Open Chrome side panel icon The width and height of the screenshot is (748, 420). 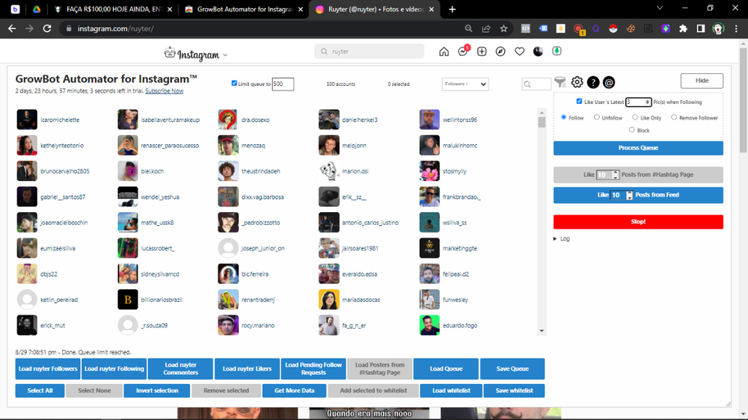click(700, 28)
